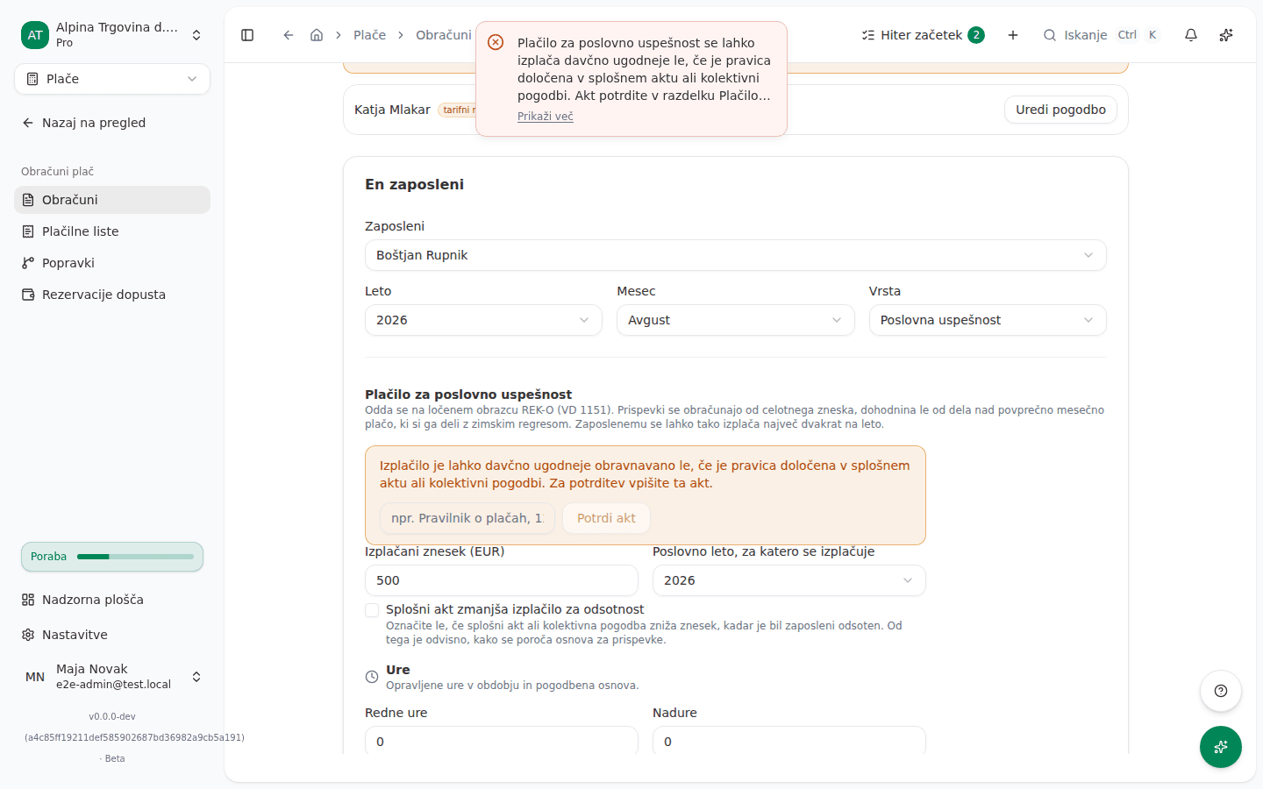The image size is (1263, 789).
Task: Open Rezervacije dopusta in the sidebar
Action: (112, 295)
